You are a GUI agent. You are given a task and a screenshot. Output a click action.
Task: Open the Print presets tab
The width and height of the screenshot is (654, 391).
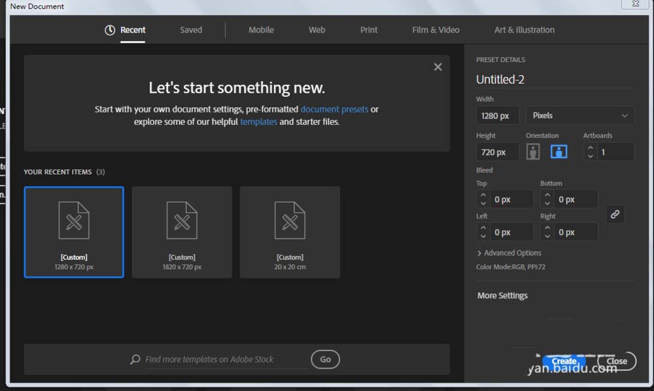(369, 30)
